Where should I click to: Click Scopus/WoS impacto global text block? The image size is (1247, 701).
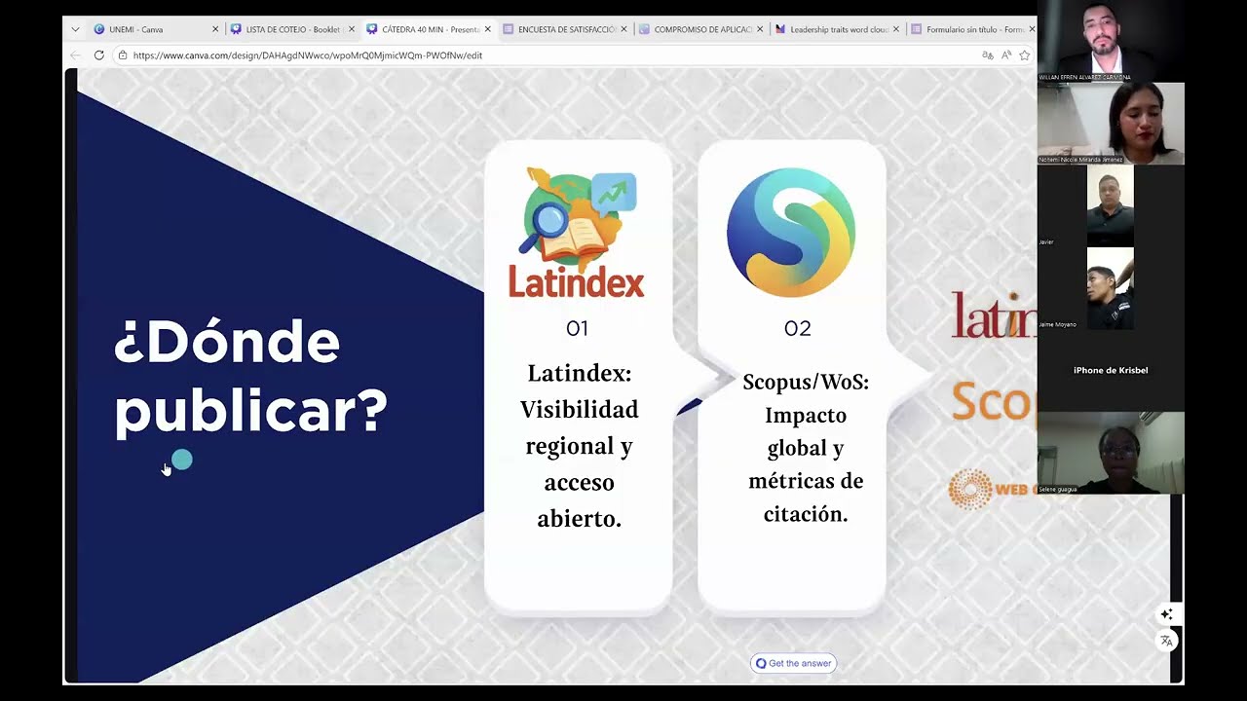[806, 448]
